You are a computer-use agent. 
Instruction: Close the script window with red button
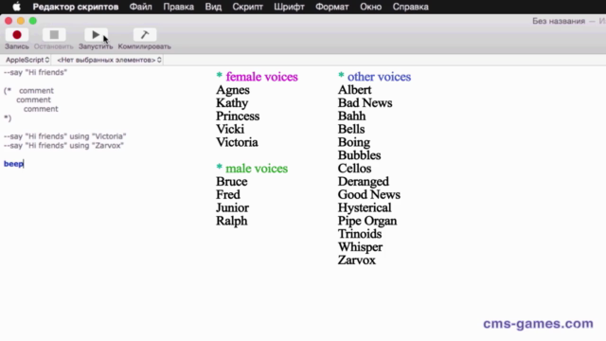9,21
